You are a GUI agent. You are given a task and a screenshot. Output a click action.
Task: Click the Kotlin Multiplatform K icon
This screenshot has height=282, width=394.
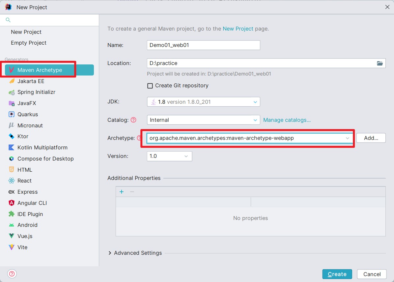[12, 147]
